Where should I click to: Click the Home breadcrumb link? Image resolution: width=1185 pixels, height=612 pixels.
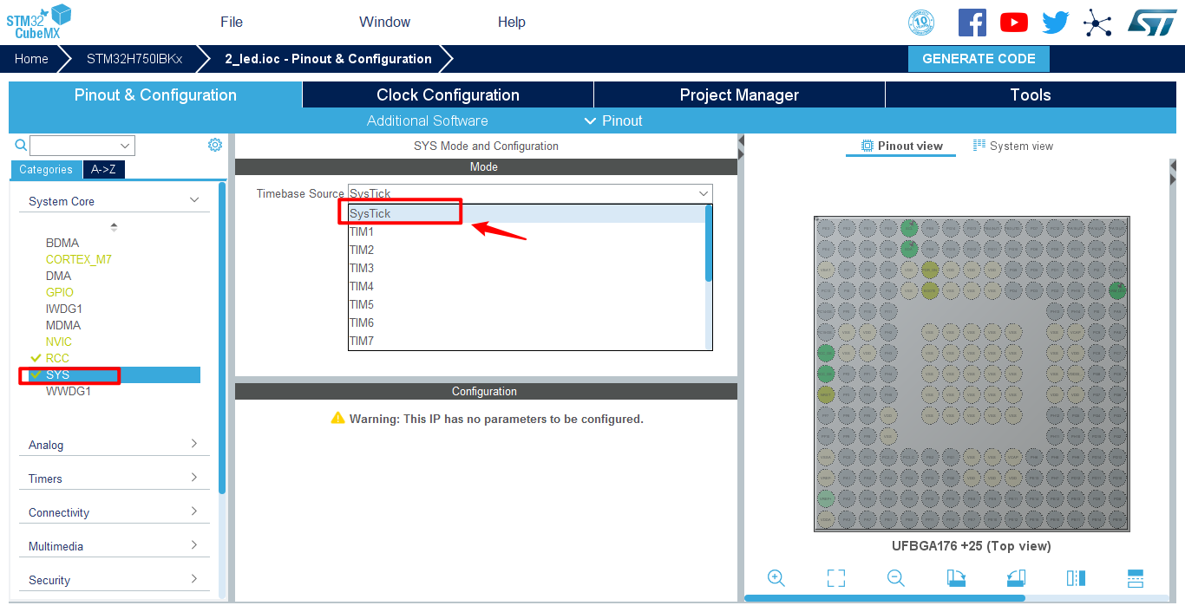pos(31,59)
